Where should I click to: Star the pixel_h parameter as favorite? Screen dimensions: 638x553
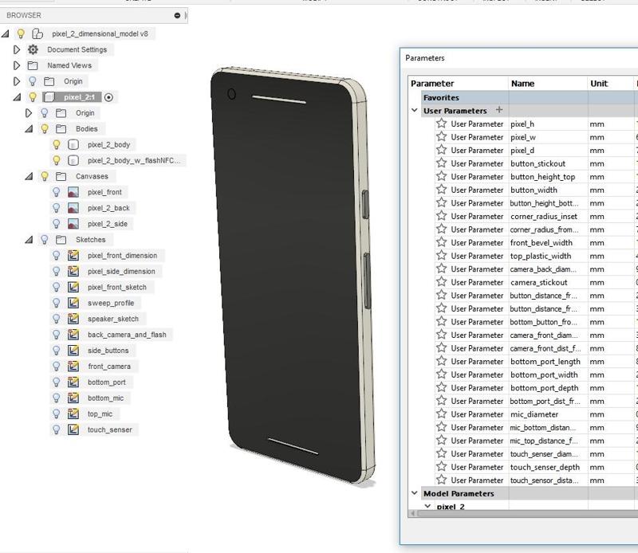pos(441,124)
